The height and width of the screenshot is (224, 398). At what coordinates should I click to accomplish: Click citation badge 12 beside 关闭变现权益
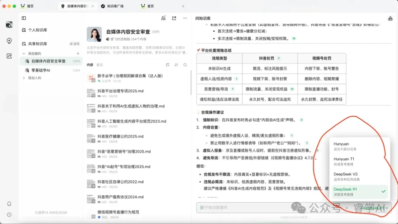tap(292, 89)
